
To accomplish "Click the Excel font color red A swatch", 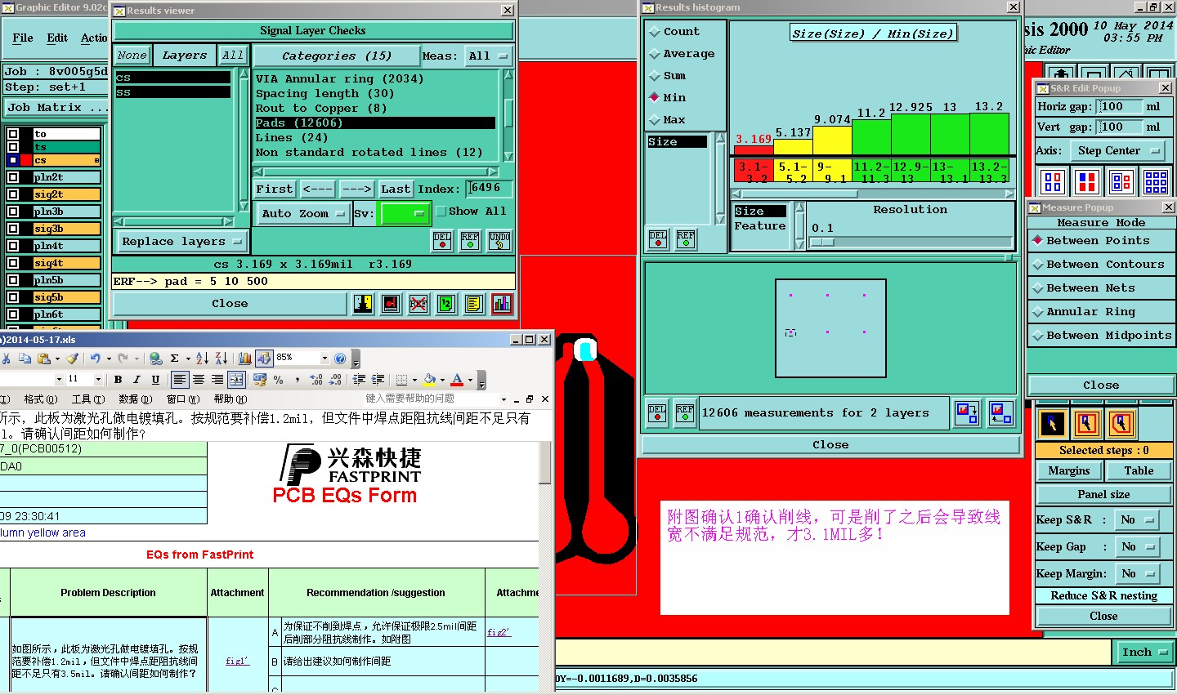I will point(457,379).
